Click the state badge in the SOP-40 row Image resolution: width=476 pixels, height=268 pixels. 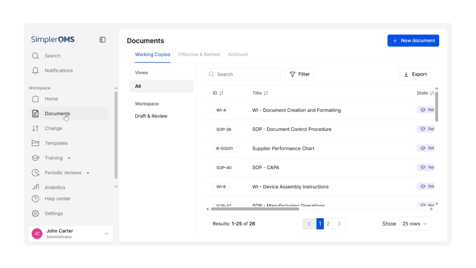426,167
